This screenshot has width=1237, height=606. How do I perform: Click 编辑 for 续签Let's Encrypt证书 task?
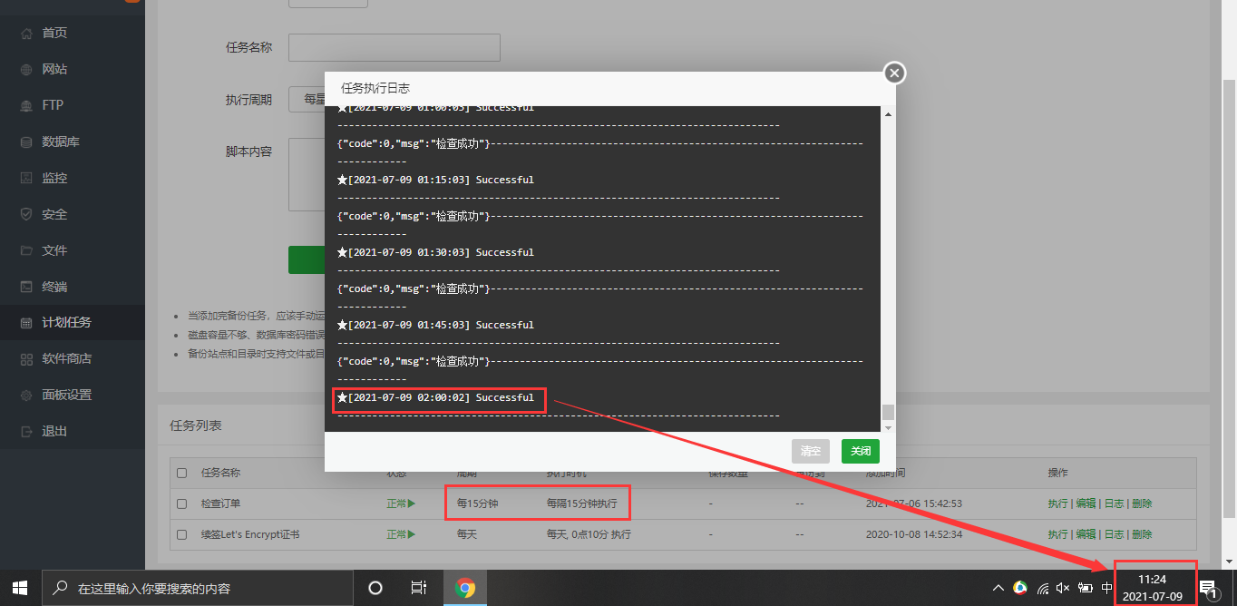point(1086,534)
